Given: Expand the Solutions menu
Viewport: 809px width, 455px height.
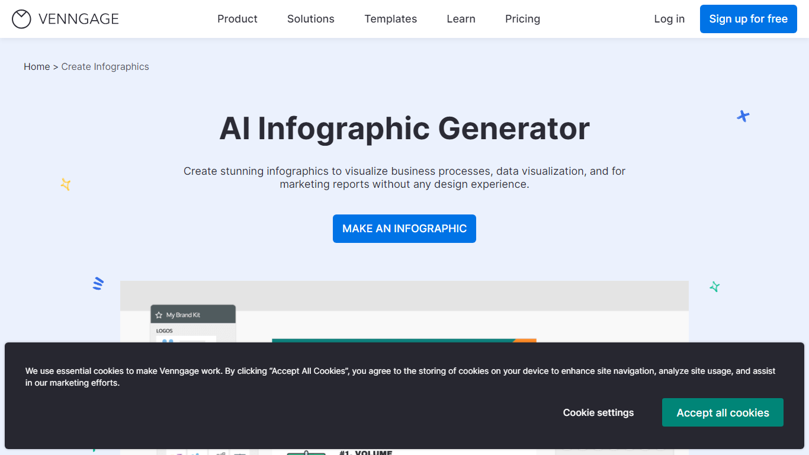Looking at the screenshot, I should coord(310,19).
